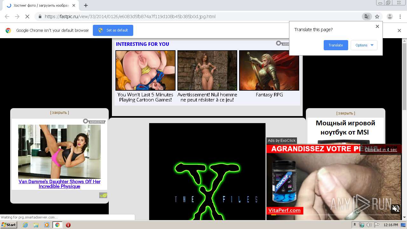Click the Fantasy RPG caption
Image resolution: width=407 pixels, height=229 pixels.
[269, 95]
